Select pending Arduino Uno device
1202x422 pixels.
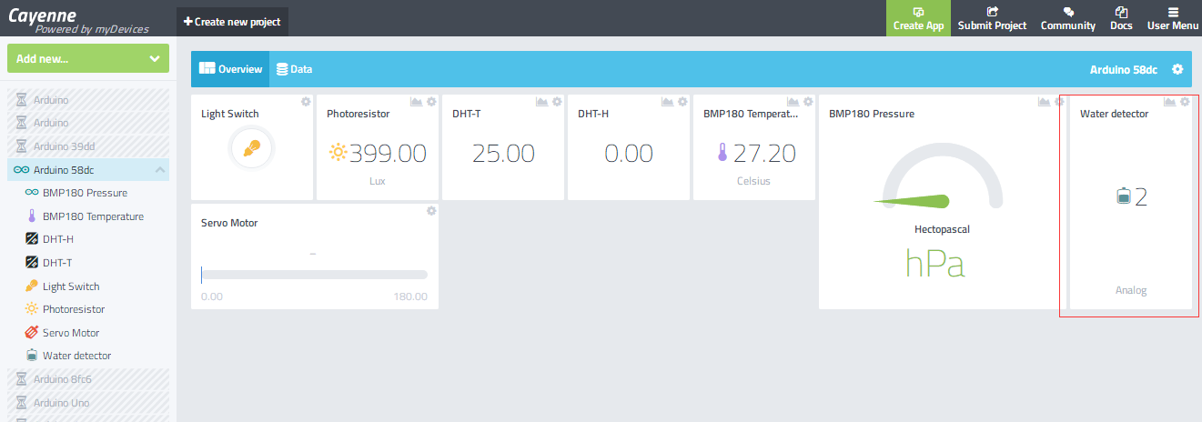pos(88,402)
